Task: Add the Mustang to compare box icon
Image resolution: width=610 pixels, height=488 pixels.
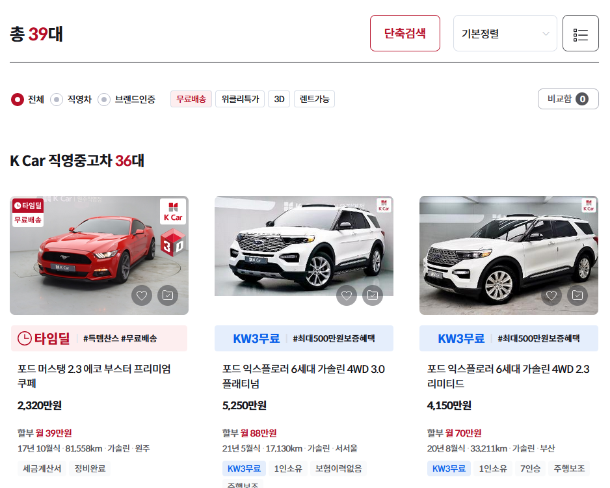Action: pos(168,295)
